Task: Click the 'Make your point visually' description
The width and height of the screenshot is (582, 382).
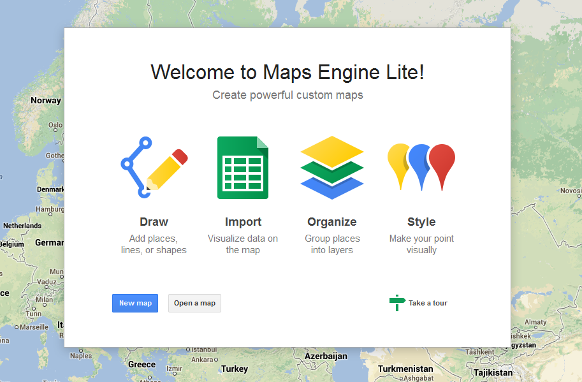Action: pyautogui.click(x=421, y=244)
